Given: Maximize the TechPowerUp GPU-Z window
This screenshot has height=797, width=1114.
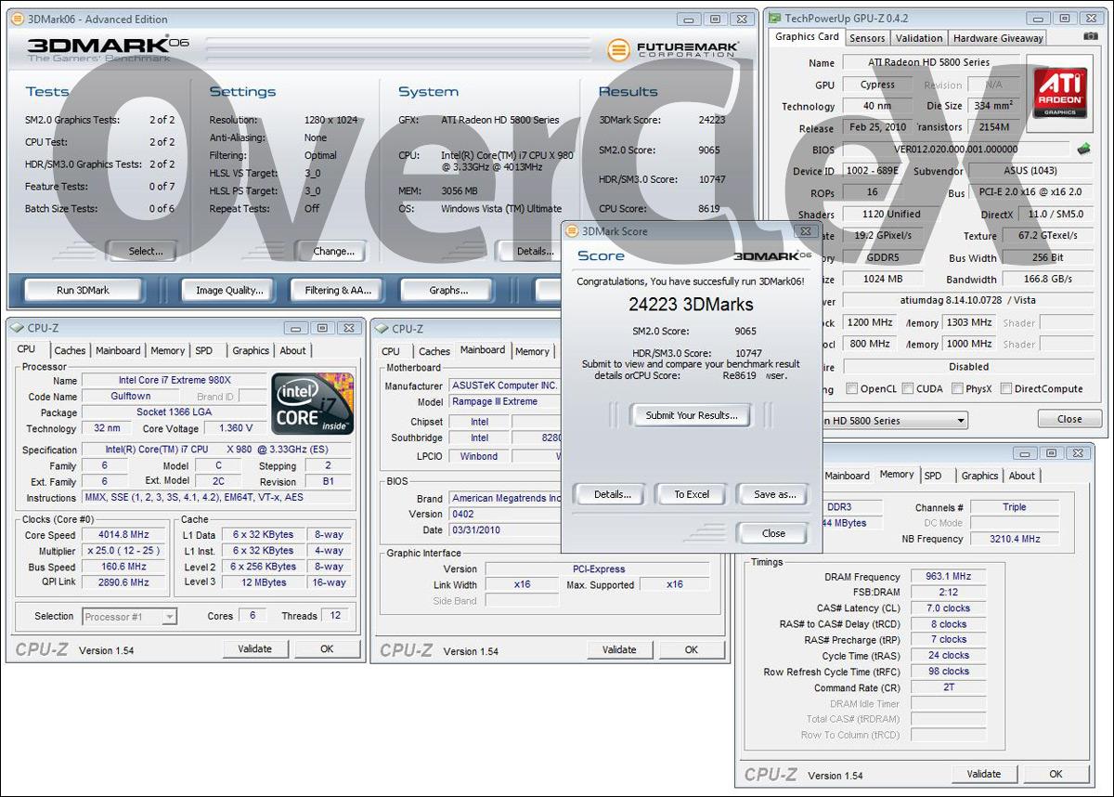Looking at the screenshot, I should 1065,18.
